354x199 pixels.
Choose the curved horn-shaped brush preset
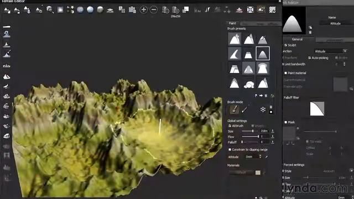pyautogui.click(x=235, y=54)
